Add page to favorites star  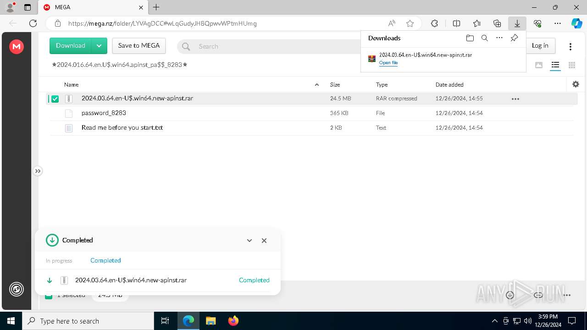pyautogui.click(x=410, y=23)
